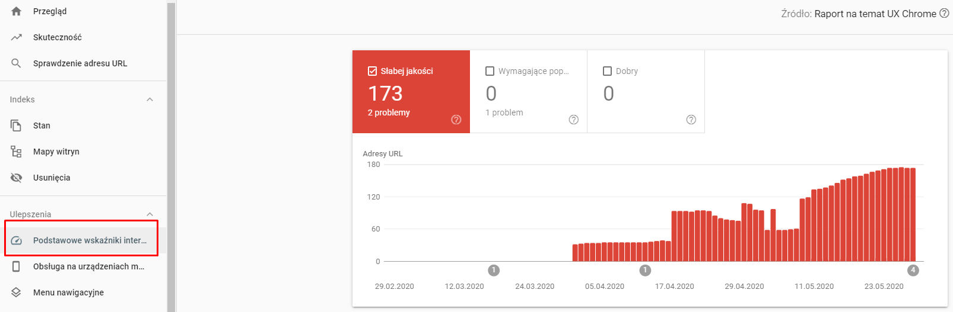953x312 pixels.
Task: Click the Raport na temat UX Chrome link
Action: (875, 14)
